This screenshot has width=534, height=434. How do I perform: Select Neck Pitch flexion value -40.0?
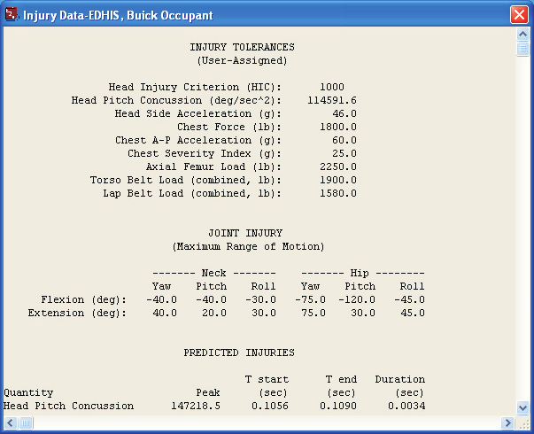(211, 299)
